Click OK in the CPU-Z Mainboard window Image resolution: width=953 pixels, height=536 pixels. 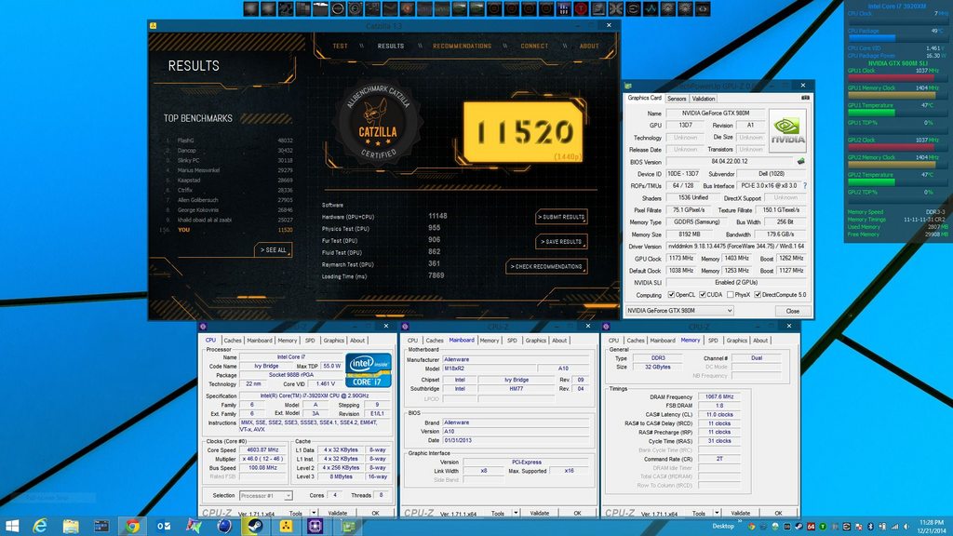point(577,514)
